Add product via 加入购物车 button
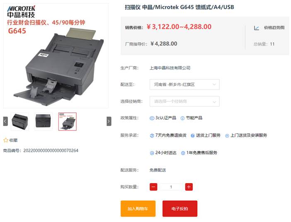291x222 pixels. pyautogui.click(x=138, y=208)
